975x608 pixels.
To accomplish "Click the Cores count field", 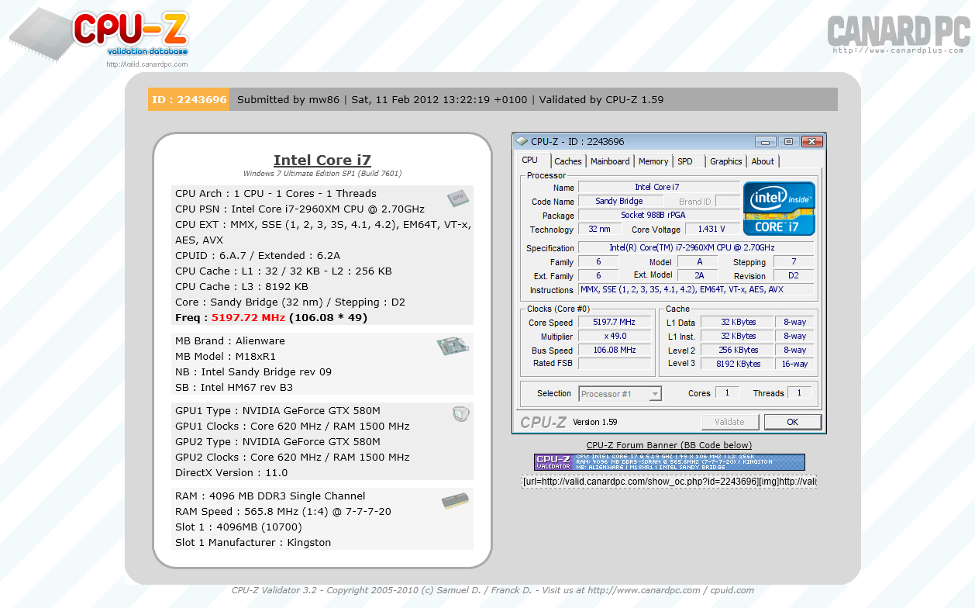I will click(727, 393).
